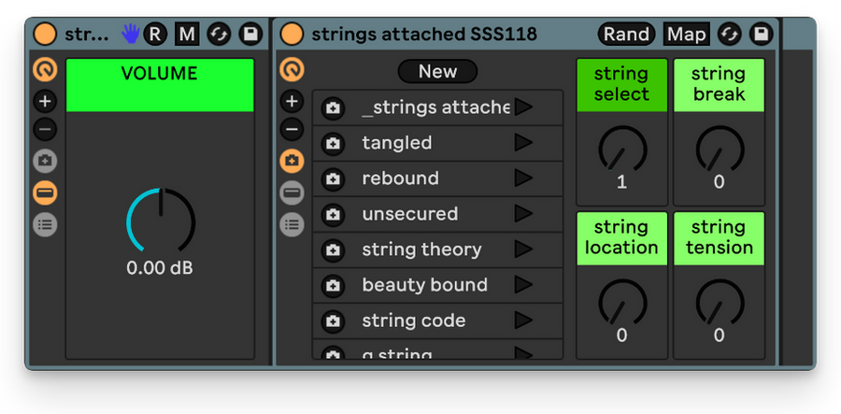841x414 pixels.
Task: Select the unsecured variation name
Action: click(x=410, y=214)
